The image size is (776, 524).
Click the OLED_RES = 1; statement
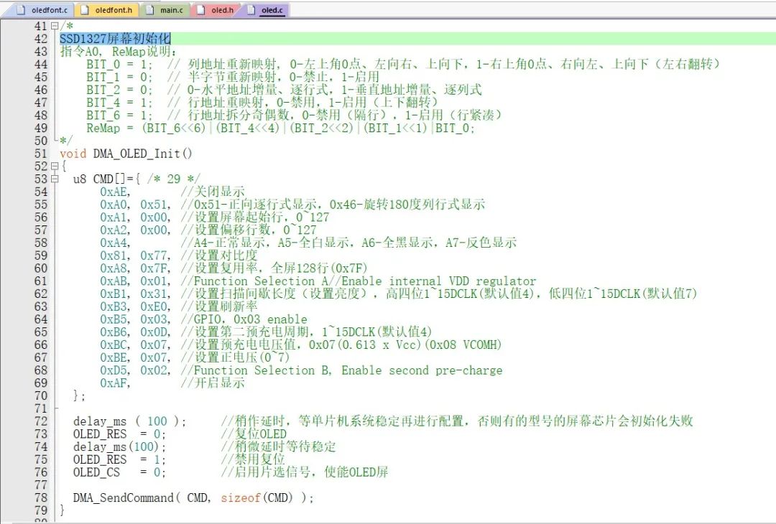[x=119, y=460]
